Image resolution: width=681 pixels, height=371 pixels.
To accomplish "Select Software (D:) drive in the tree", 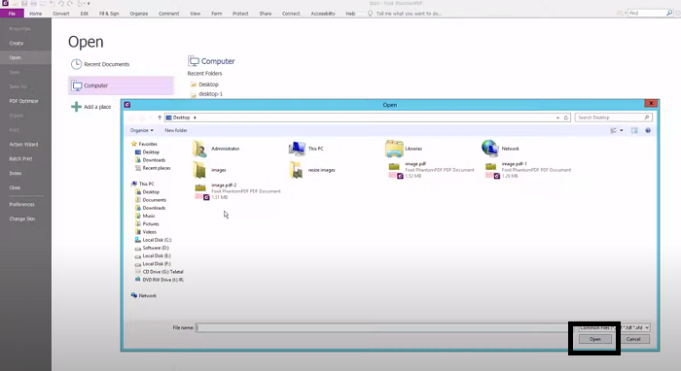I will [x=152, y=248].
